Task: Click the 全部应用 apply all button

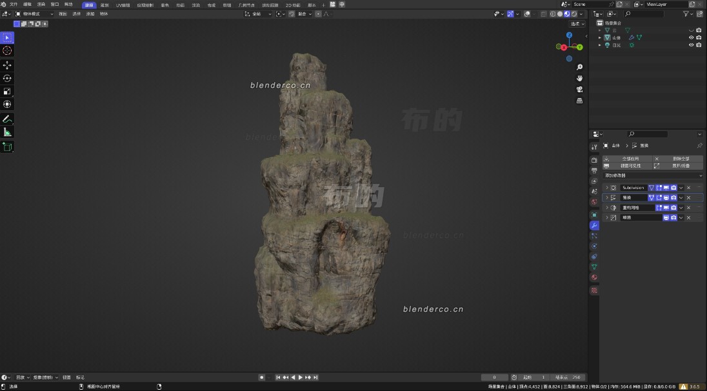Action: (627, 159)
